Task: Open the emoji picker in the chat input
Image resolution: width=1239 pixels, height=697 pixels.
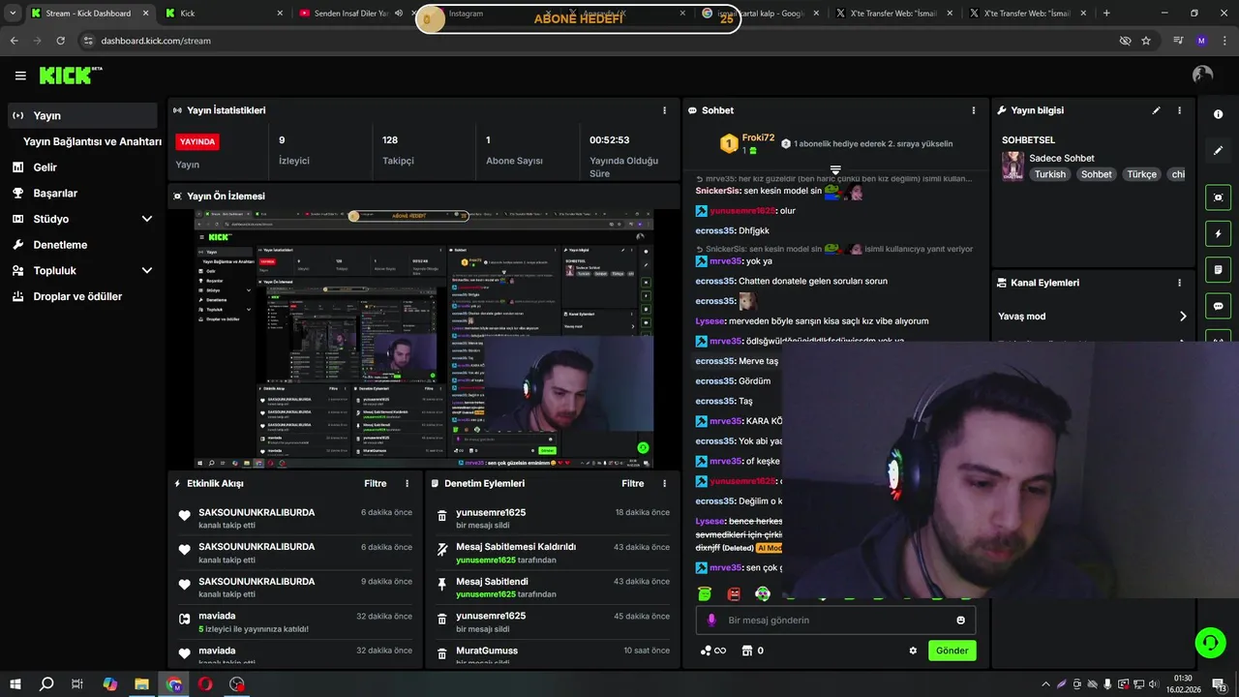Action: tap(961, 621)
